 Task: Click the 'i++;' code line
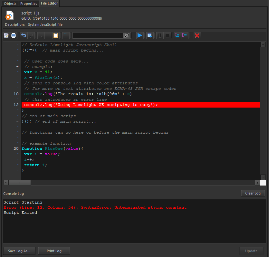point(29,159)
